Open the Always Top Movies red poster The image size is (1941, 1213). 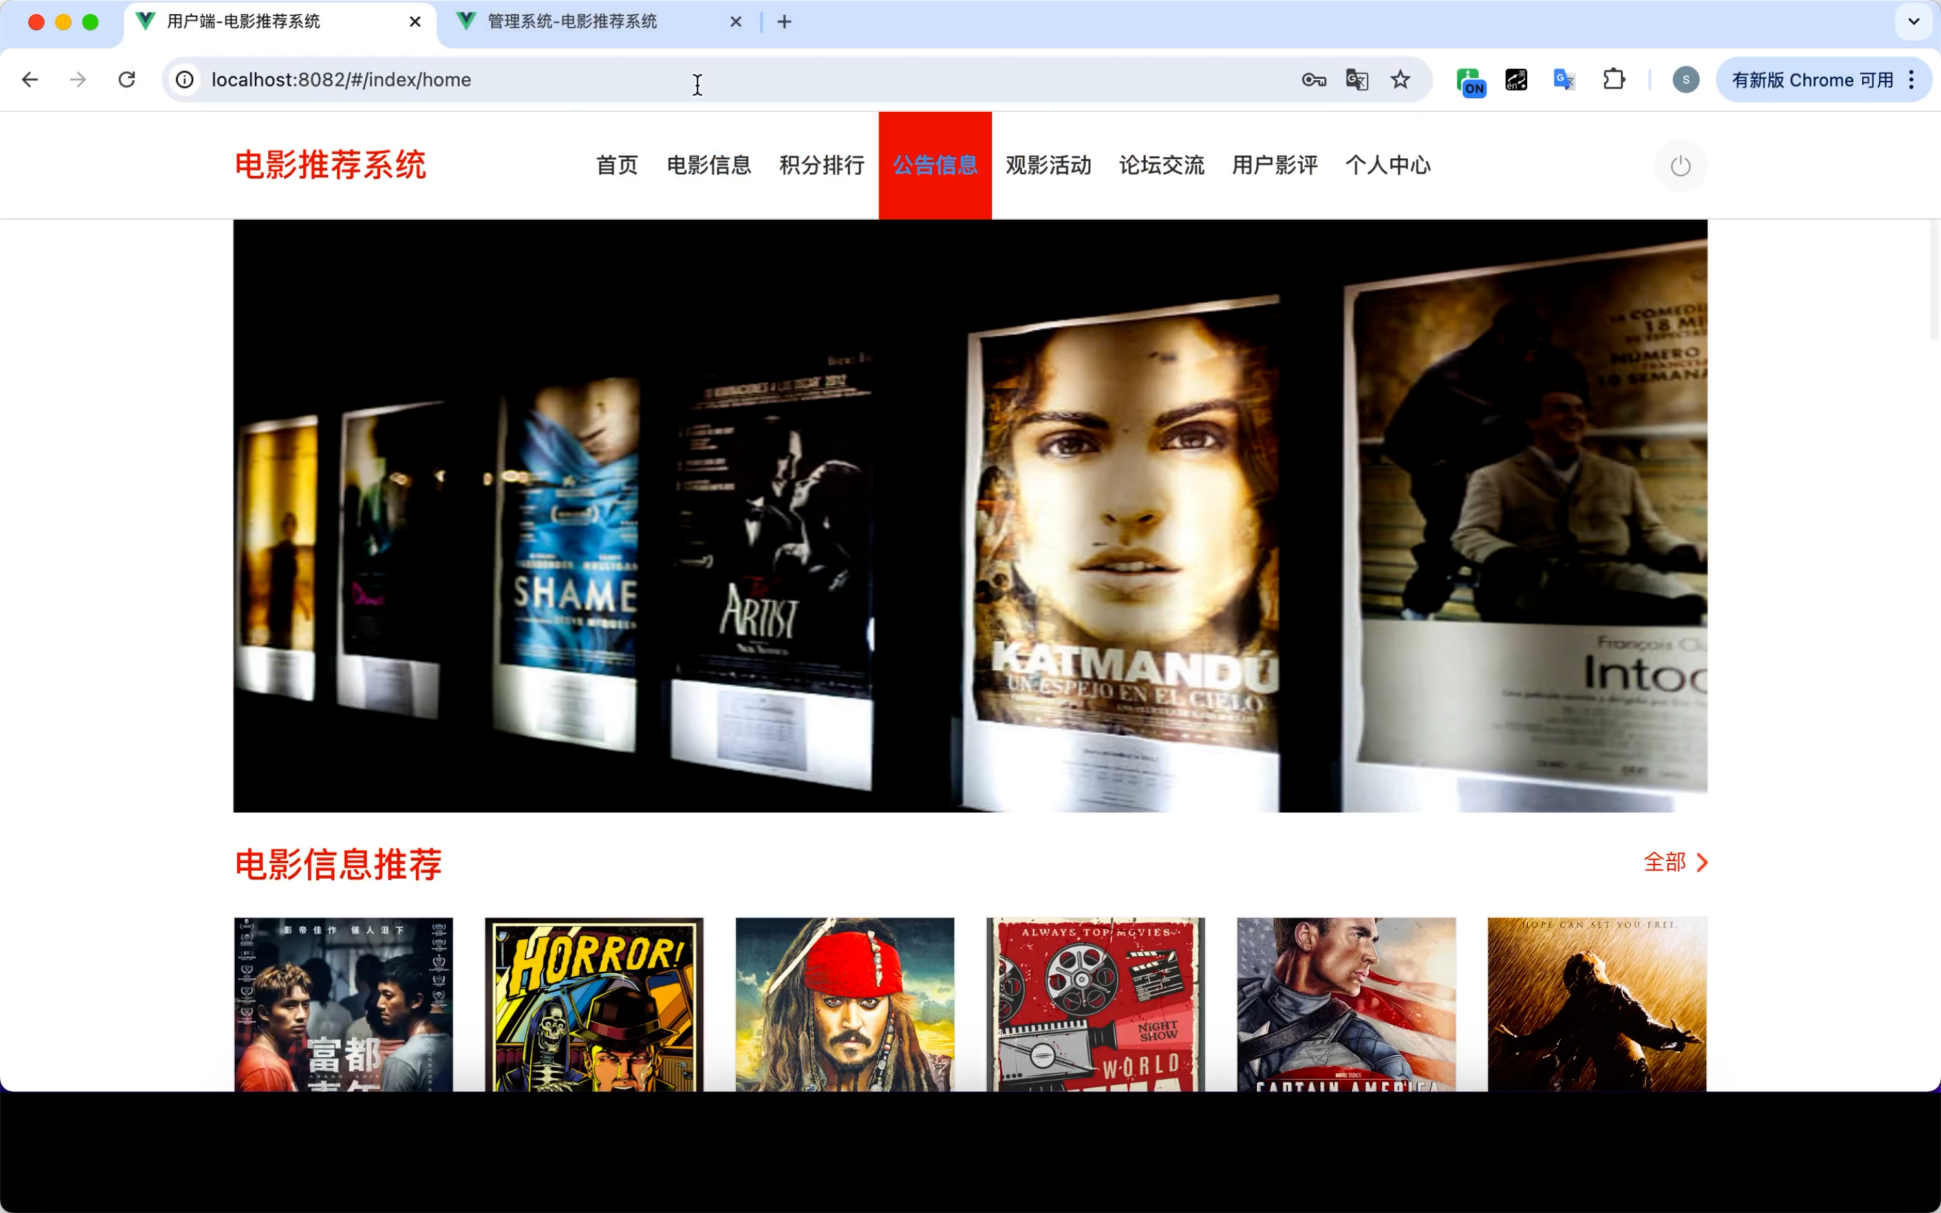1096,1004
